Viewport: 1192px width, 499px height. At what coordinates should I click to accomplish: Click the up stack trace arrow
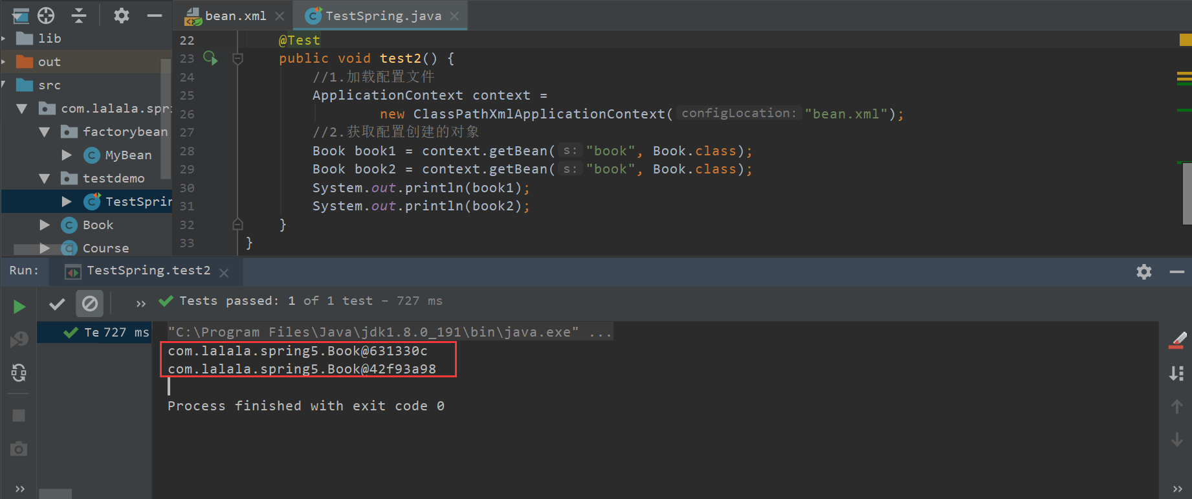(1177, 406)
